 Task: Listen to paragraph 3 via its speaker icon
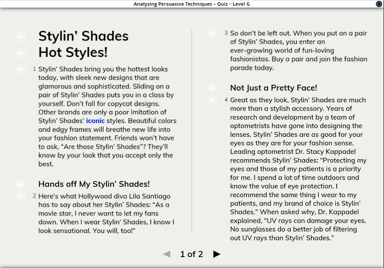212,33
